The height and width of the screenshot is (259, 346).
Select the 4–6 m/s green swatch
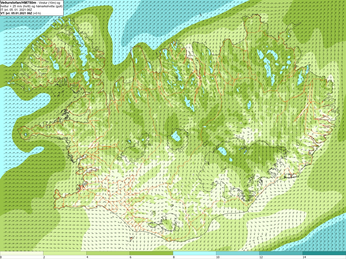(108, 253)
